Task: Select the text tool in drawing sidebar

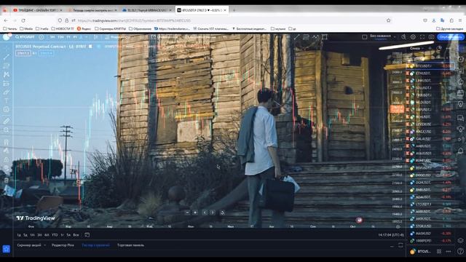Action: [7, 100]
